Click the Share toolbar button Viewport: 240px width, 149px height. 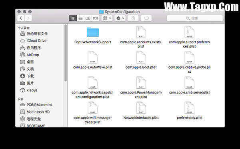coord(133,18)
